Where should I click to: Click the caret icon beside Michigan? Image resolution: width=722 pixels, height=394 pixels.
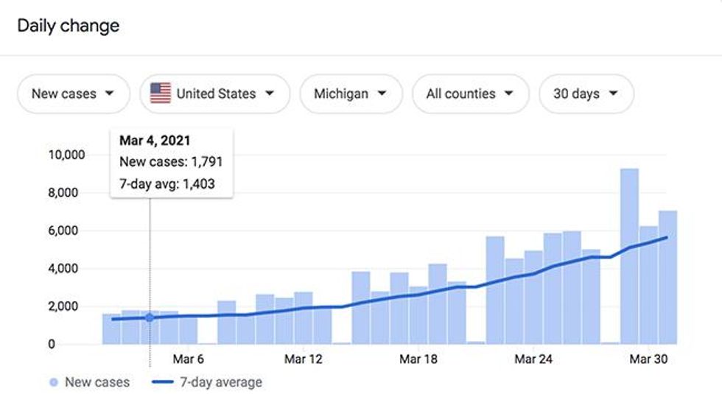pyautogui.click(x=382, y=94)
